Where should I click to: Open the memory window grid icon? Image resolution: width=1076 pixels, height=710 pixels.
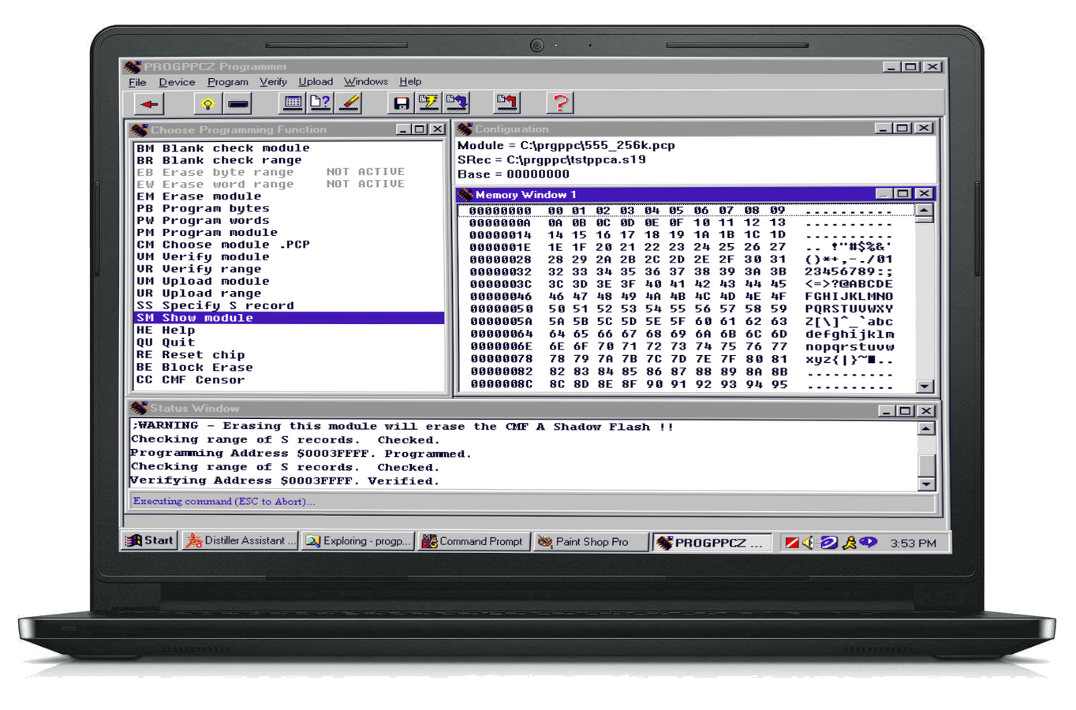[292, 103]
